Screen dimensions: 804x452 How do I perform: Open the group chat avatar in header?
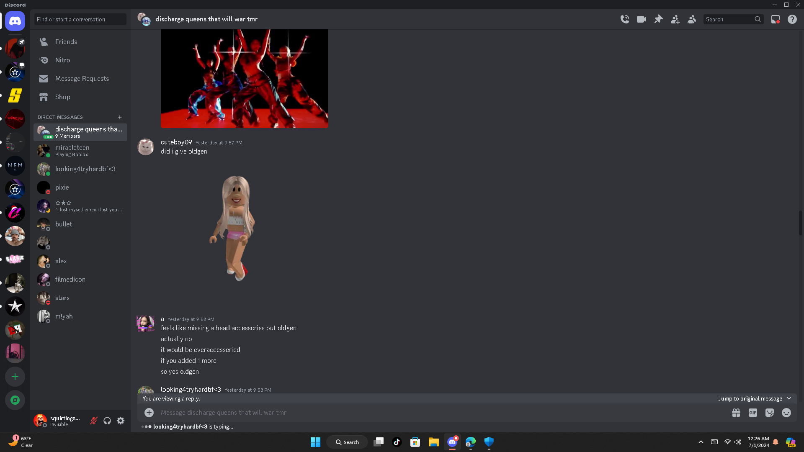pyautogui.click(x=144, y=19)
